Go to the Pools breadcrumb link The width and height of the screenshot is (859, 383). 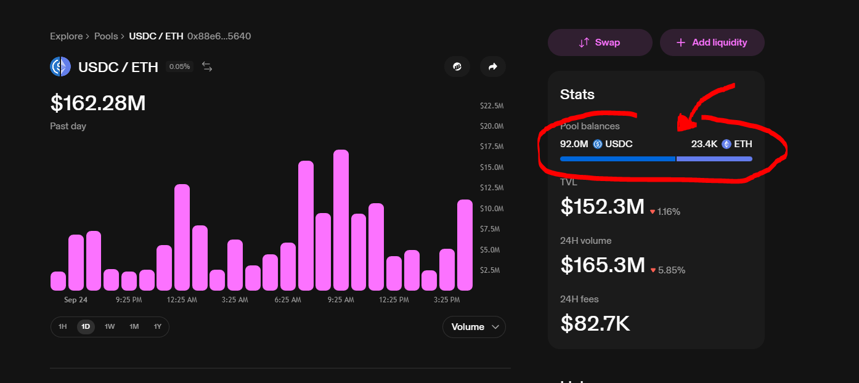(x=106, y=36)
